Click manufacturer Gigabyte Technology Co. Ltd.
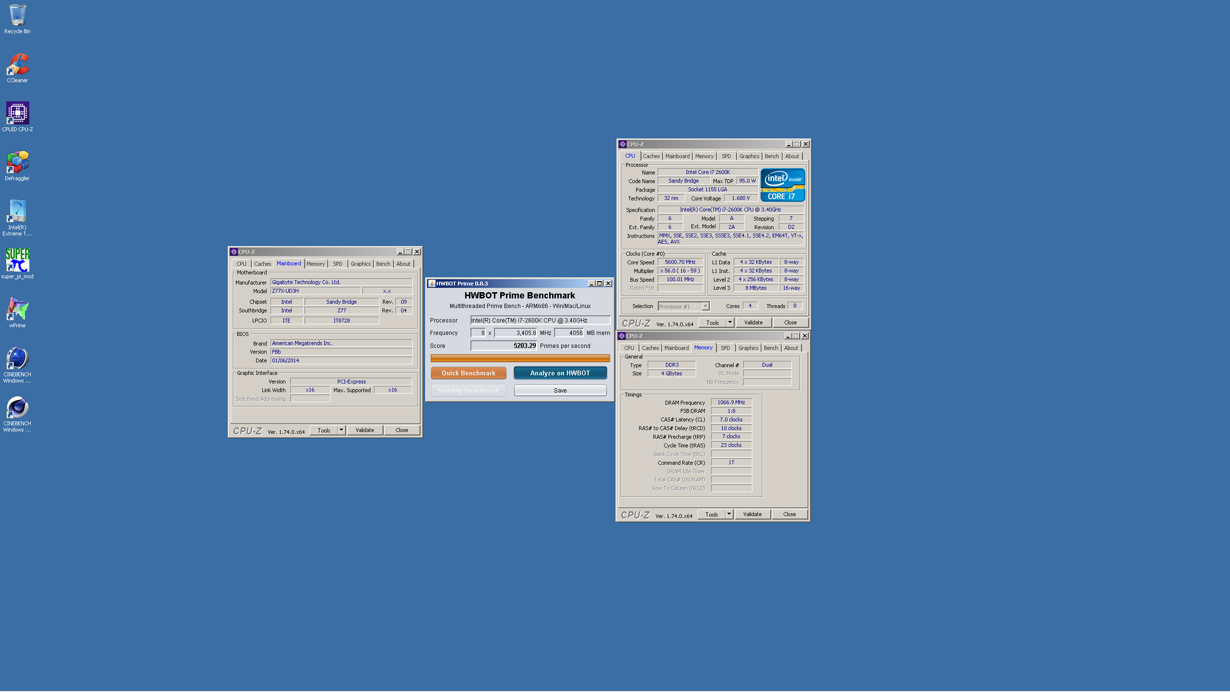The width and height of the screenshot is (1230, 692). (x=341, y=283)
